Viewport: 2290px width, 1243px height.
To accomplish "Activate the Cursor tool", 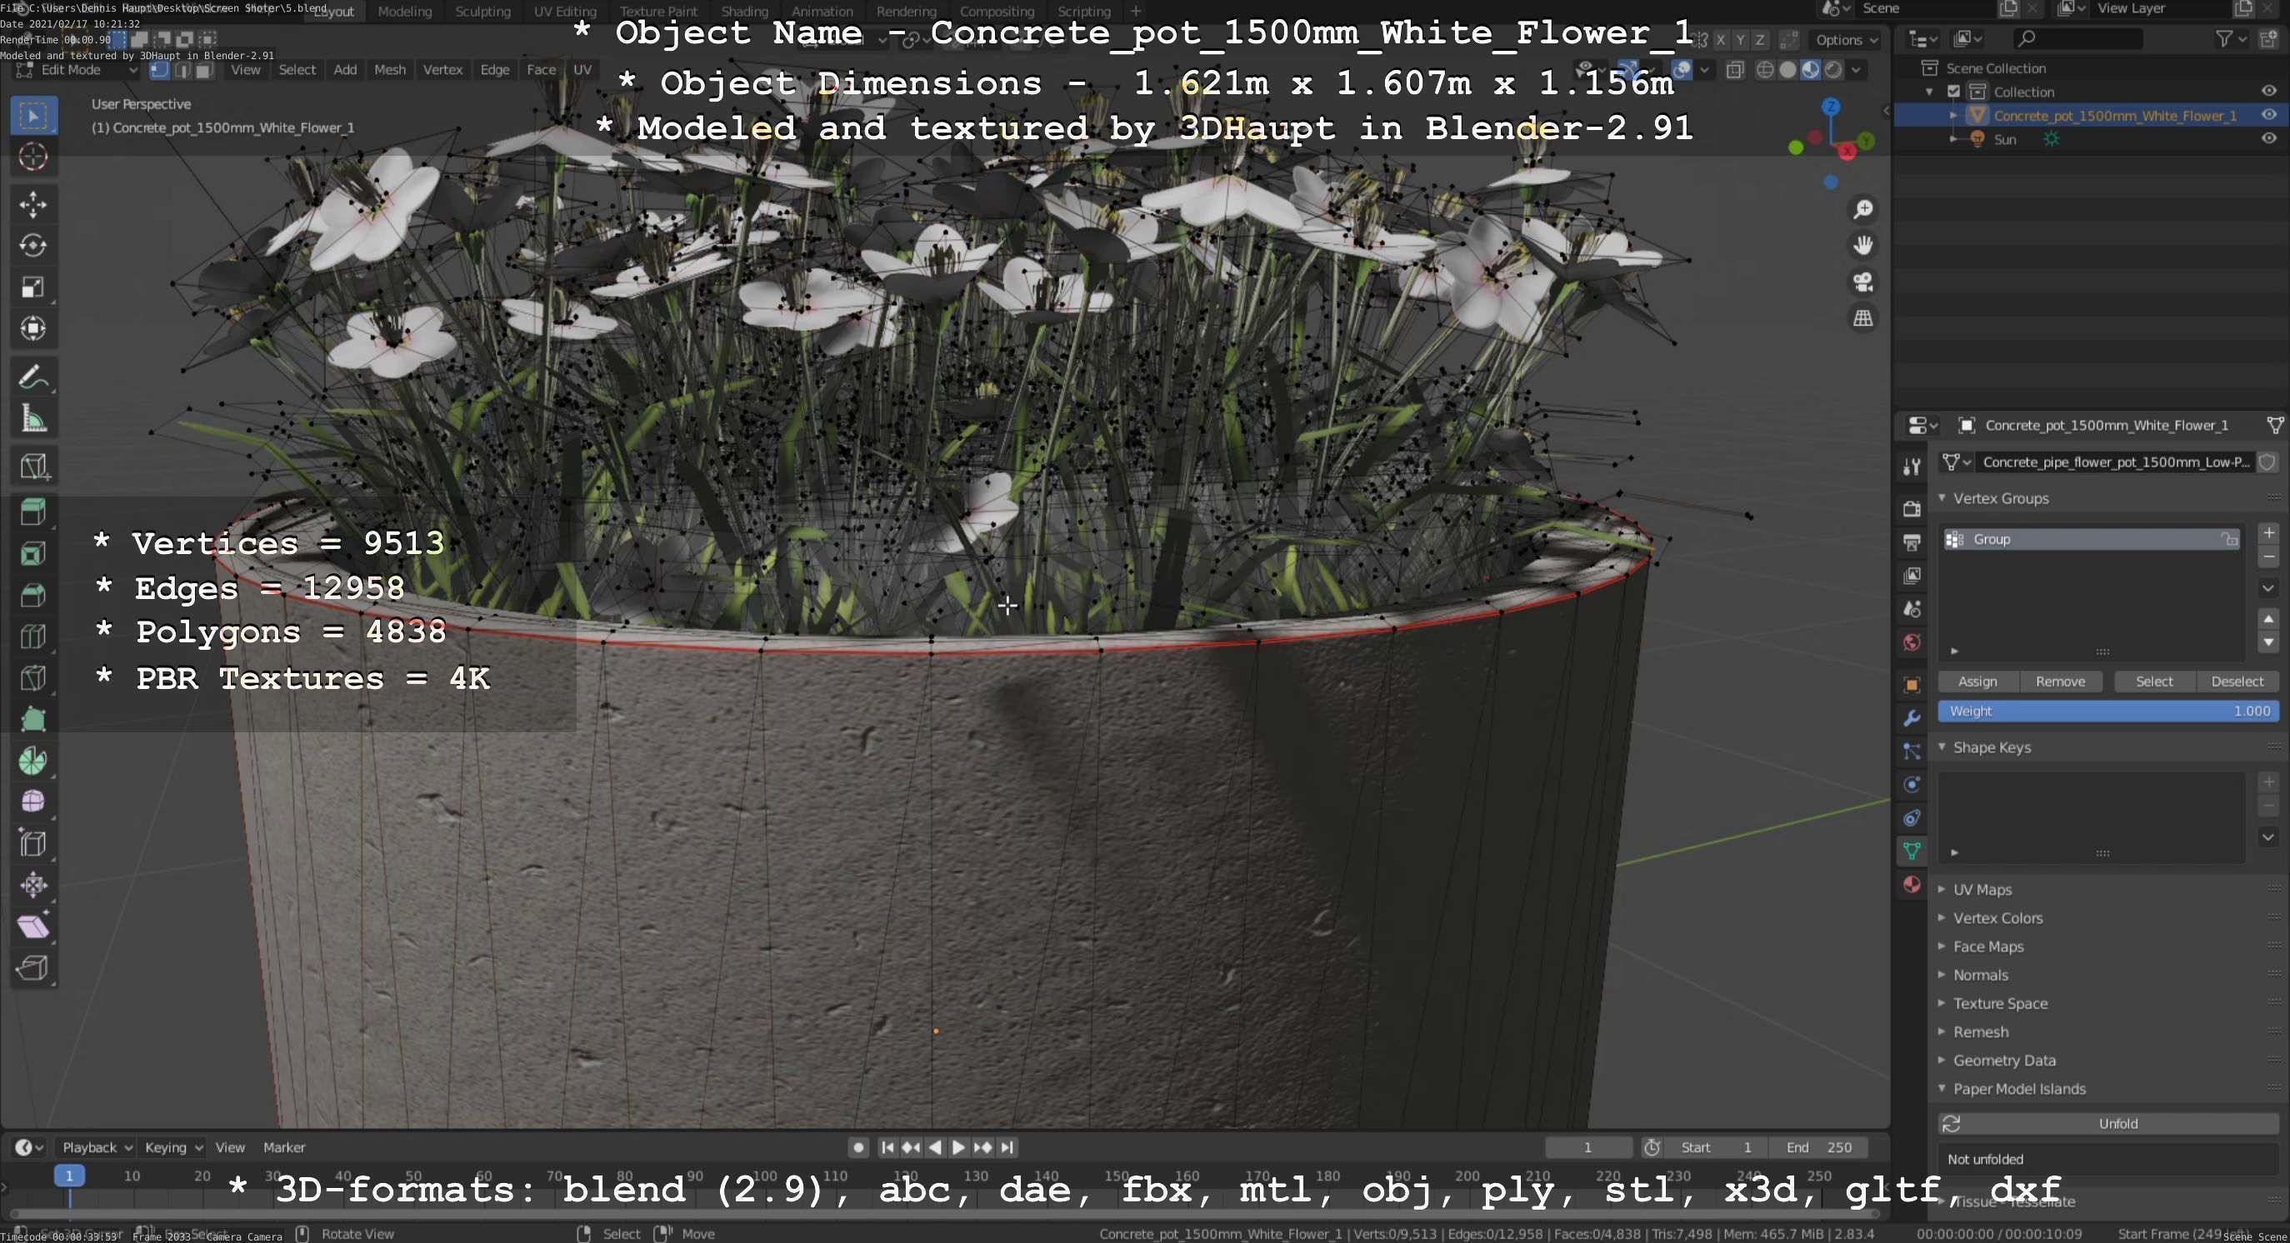I will 34,157.
